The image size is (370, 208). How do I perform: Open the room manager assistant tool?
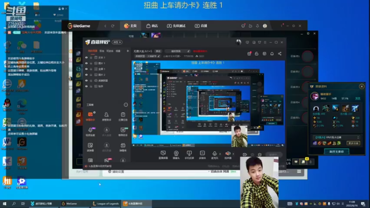pyautogui.click(x=106, y=116)
